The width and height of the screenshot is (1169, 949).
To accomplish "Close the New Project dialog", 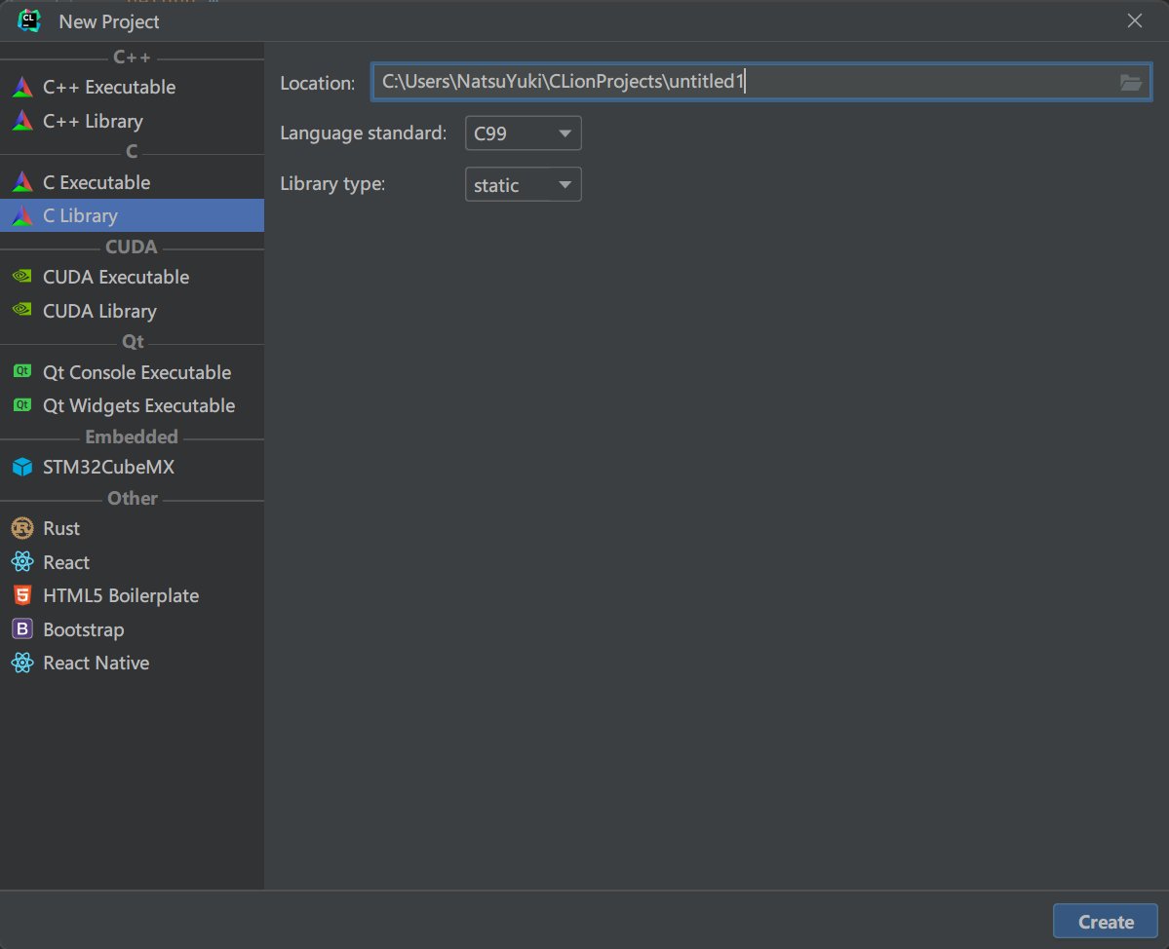I will coord(1134,20).
